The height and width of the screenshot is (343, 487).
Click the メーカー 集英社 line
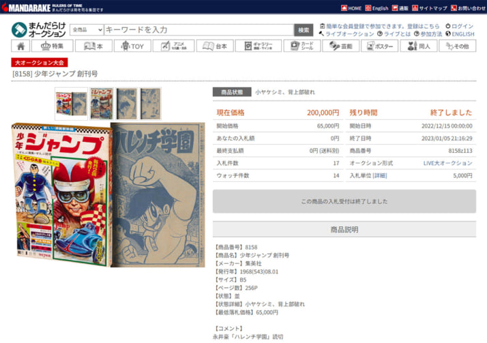tap(237, 263)
